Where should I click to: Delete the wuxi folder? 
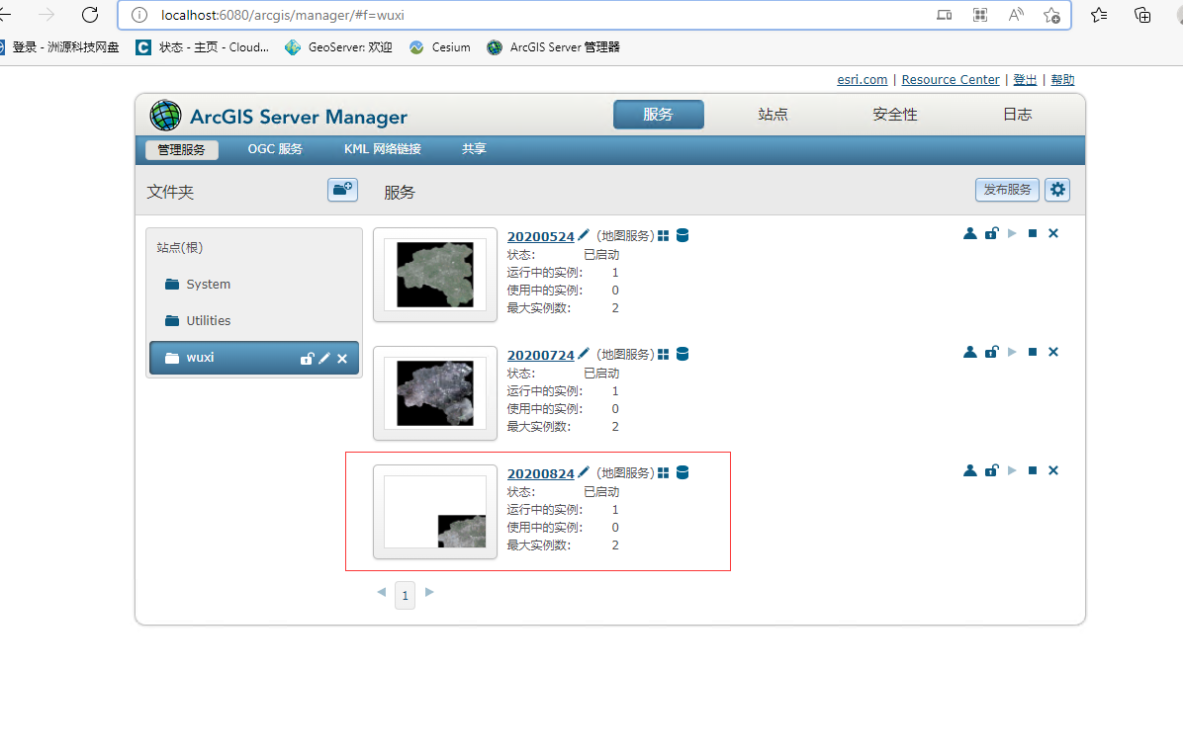click(x=342, y=359)
